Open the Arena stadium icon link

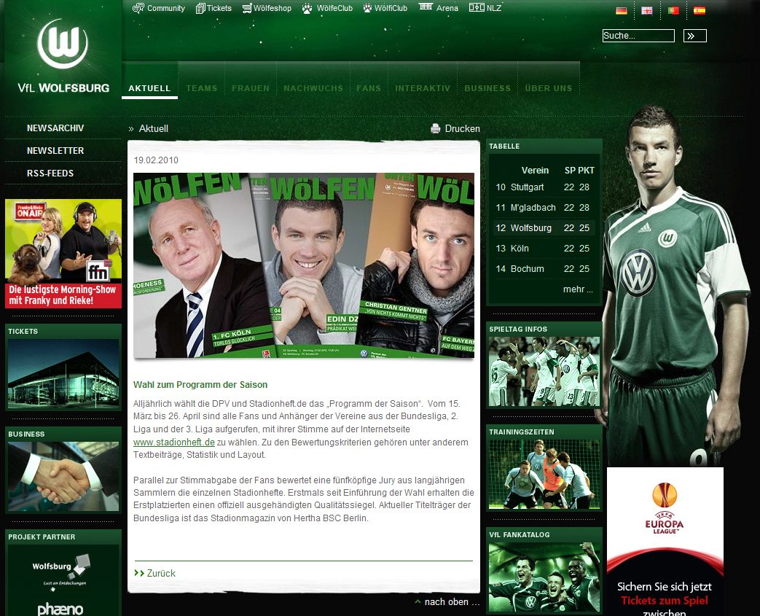426,8
